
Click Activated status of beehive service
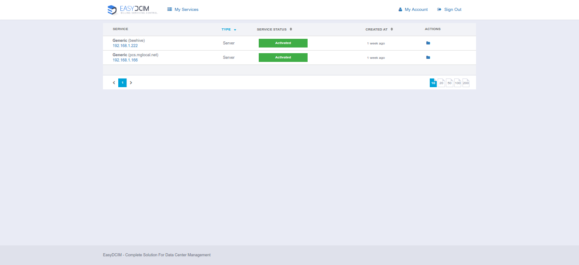tap(283, 43)
